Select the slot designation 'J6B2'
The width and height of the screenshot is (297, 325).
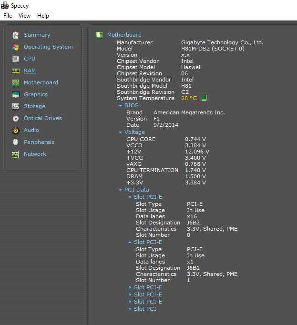[x=193, y=223]
